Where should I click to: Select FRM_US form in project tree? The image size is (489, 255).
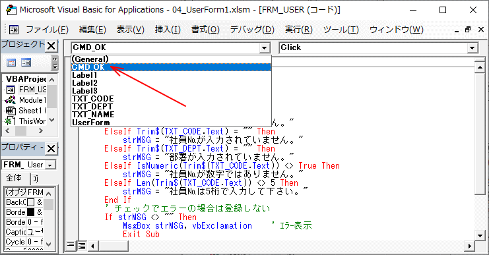(x=32, y=90)
